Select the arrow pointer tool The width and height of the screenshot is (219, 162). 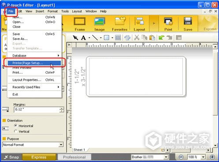75,38
